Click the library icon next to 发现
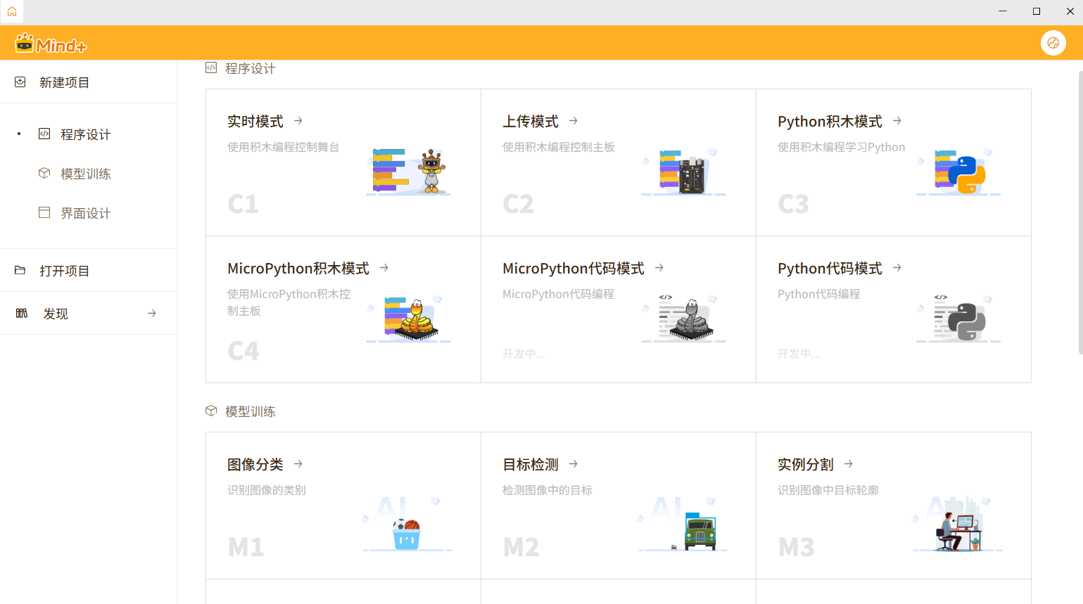The width and height of the screenshot is (1083, 604). tap(20, 313)
